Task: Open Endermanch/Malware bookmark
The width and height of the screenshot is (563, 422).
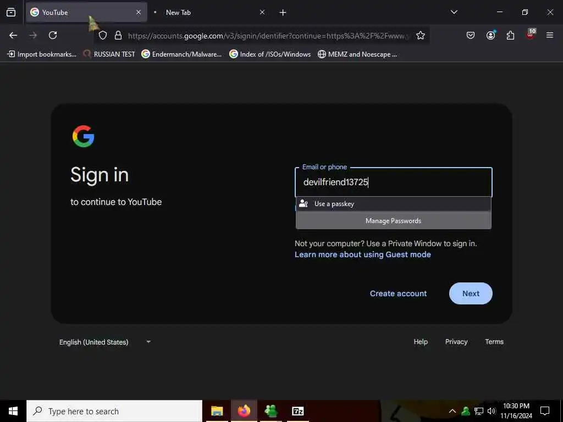Action: pyautogui.click(x=181, y=54)
